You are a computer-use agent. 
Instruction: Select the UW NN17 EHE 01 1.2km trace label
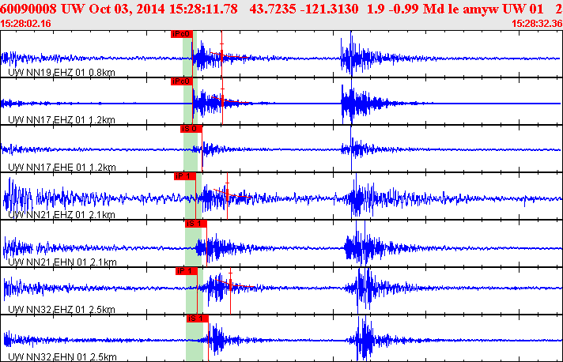click(62, 168)
